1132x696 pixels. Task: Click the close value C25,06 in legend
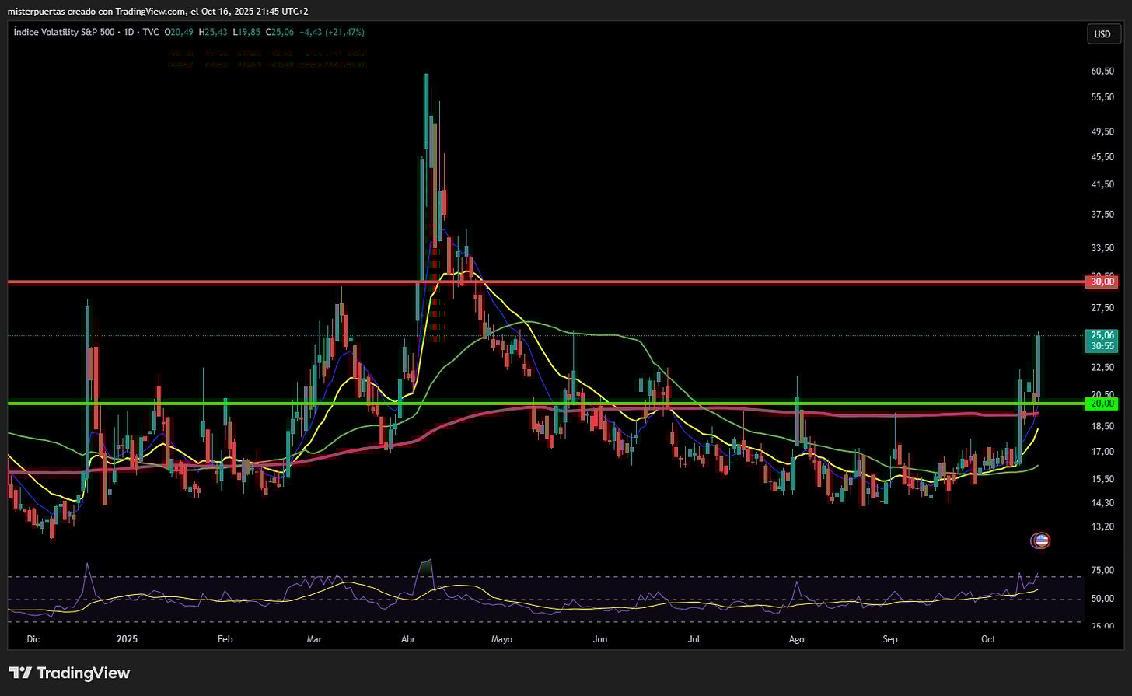[279, 32]
